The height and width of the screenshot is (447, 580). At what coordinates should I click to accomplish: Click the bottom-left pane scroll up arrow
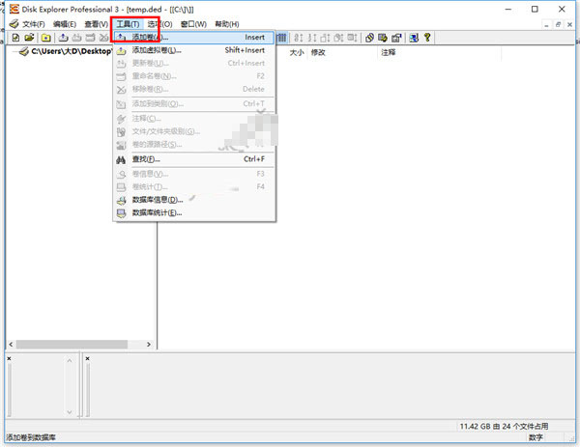70,360
